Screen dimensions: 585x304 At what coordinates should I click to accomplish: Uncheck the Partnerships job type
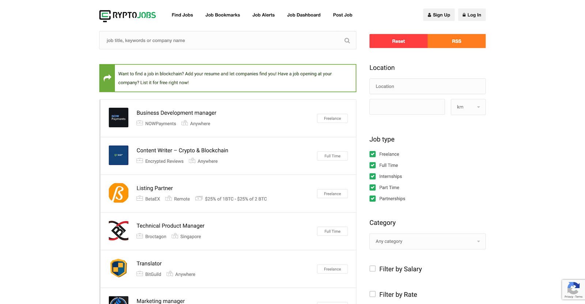tap(373, 199)
